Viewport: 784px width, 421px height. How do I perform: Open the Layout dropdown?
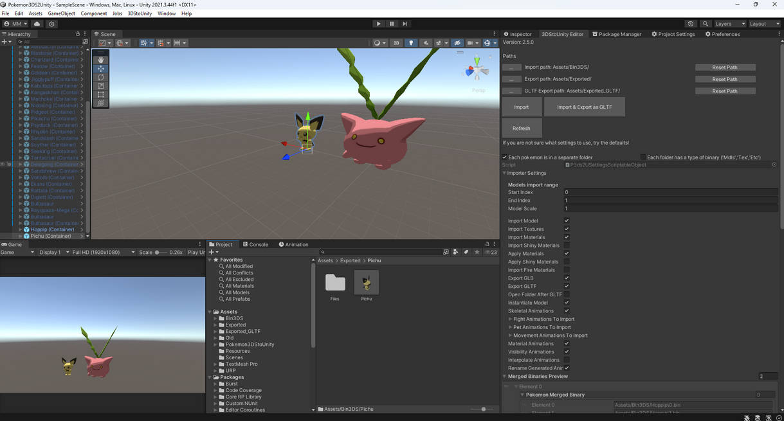765,24
